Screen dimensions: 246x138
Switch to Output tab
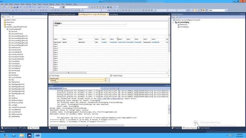pyautogui.click(x=63, y=128)
